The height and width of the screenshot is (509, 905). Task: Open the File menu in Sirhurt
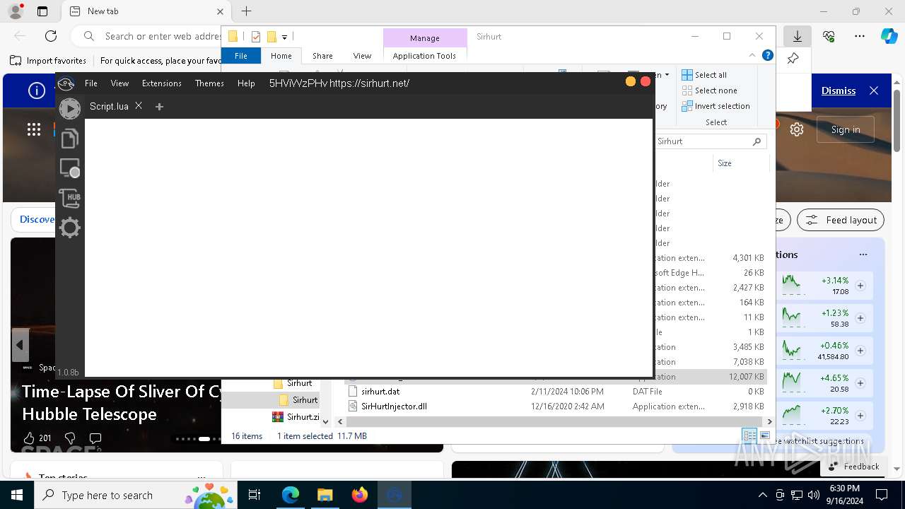[91, 83]
